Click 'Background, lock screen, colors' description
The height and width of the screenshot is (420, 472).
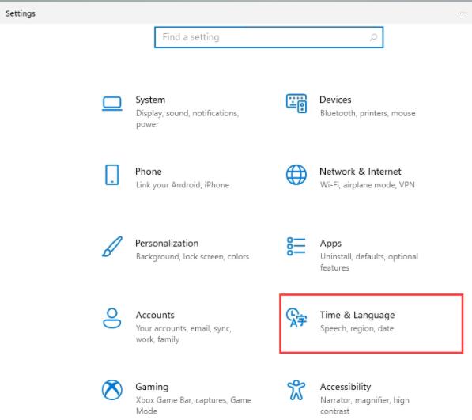[x=192, y=257]
